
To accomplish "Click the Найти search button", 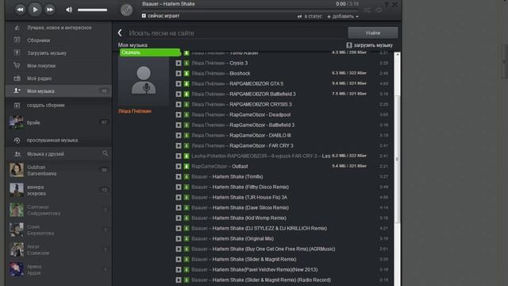I will click(x=373, y=33).
